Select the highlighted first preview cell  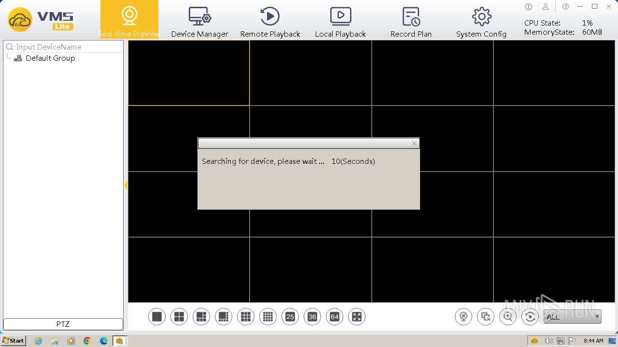click(x=189, y=73)
